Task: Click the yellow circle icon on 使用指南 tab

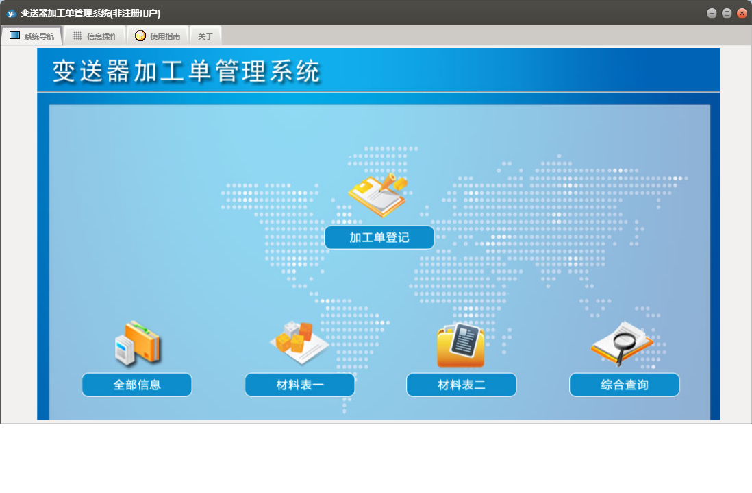Action: tap(140, 36)
